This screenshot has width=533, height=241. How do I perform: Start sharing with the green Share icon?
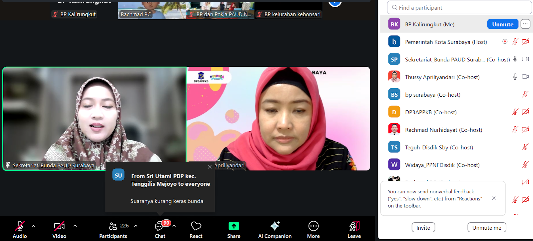point(234,226)
